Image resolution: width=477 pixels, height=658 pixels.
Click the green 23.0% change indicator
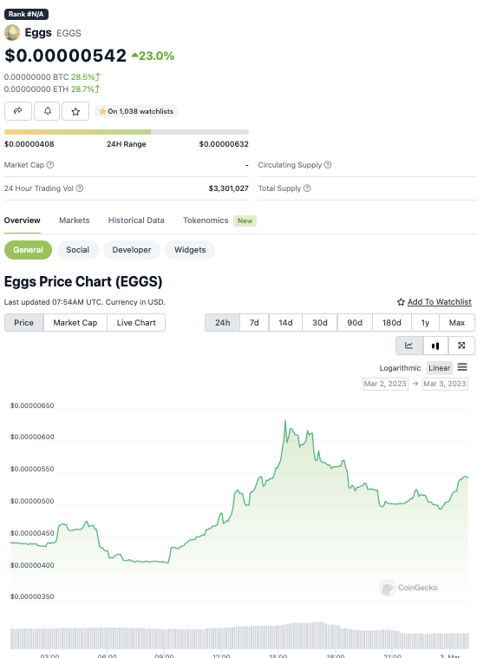pos(153,56)
